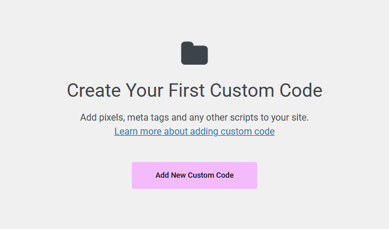This screenshot has height=229, width=389.
Task: Click the word Code on pink button
Action: click(x=225, y=175)
